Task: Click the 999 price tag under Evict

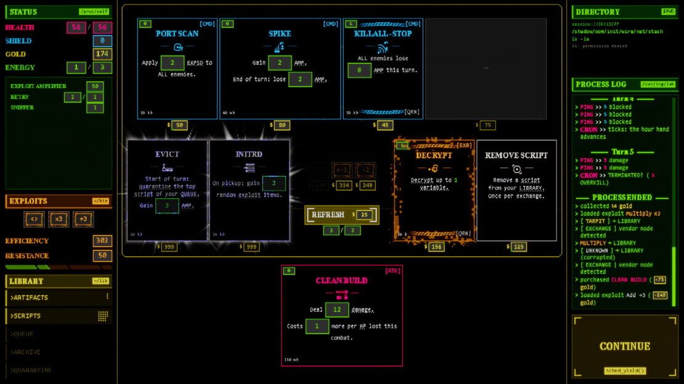Action: point(168,247)
